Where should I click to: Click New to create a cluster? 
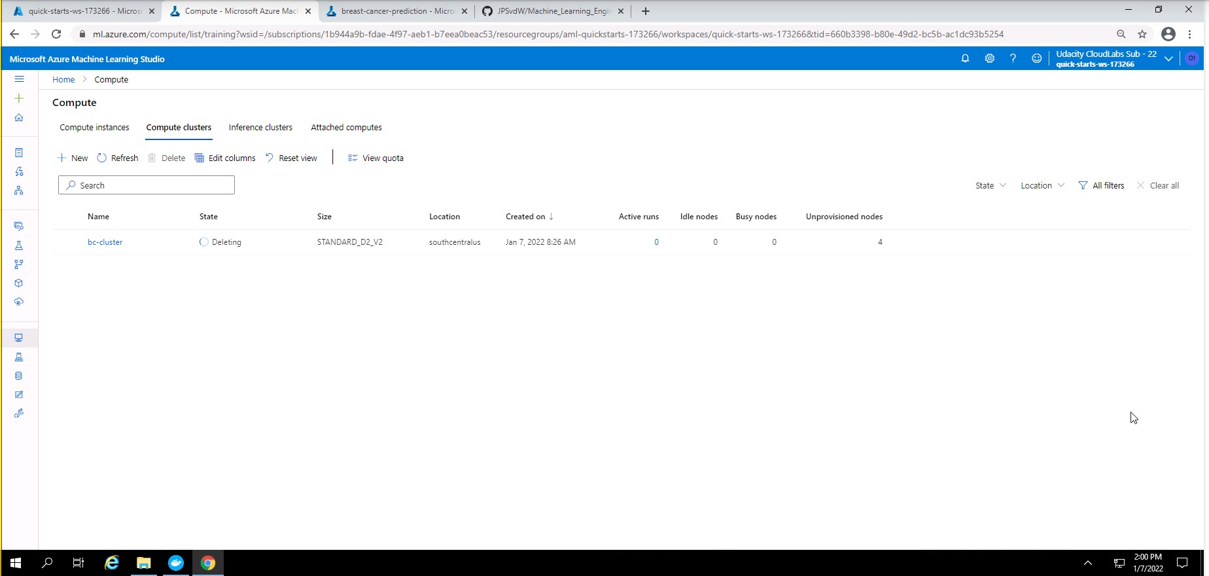tap(73, 158)
